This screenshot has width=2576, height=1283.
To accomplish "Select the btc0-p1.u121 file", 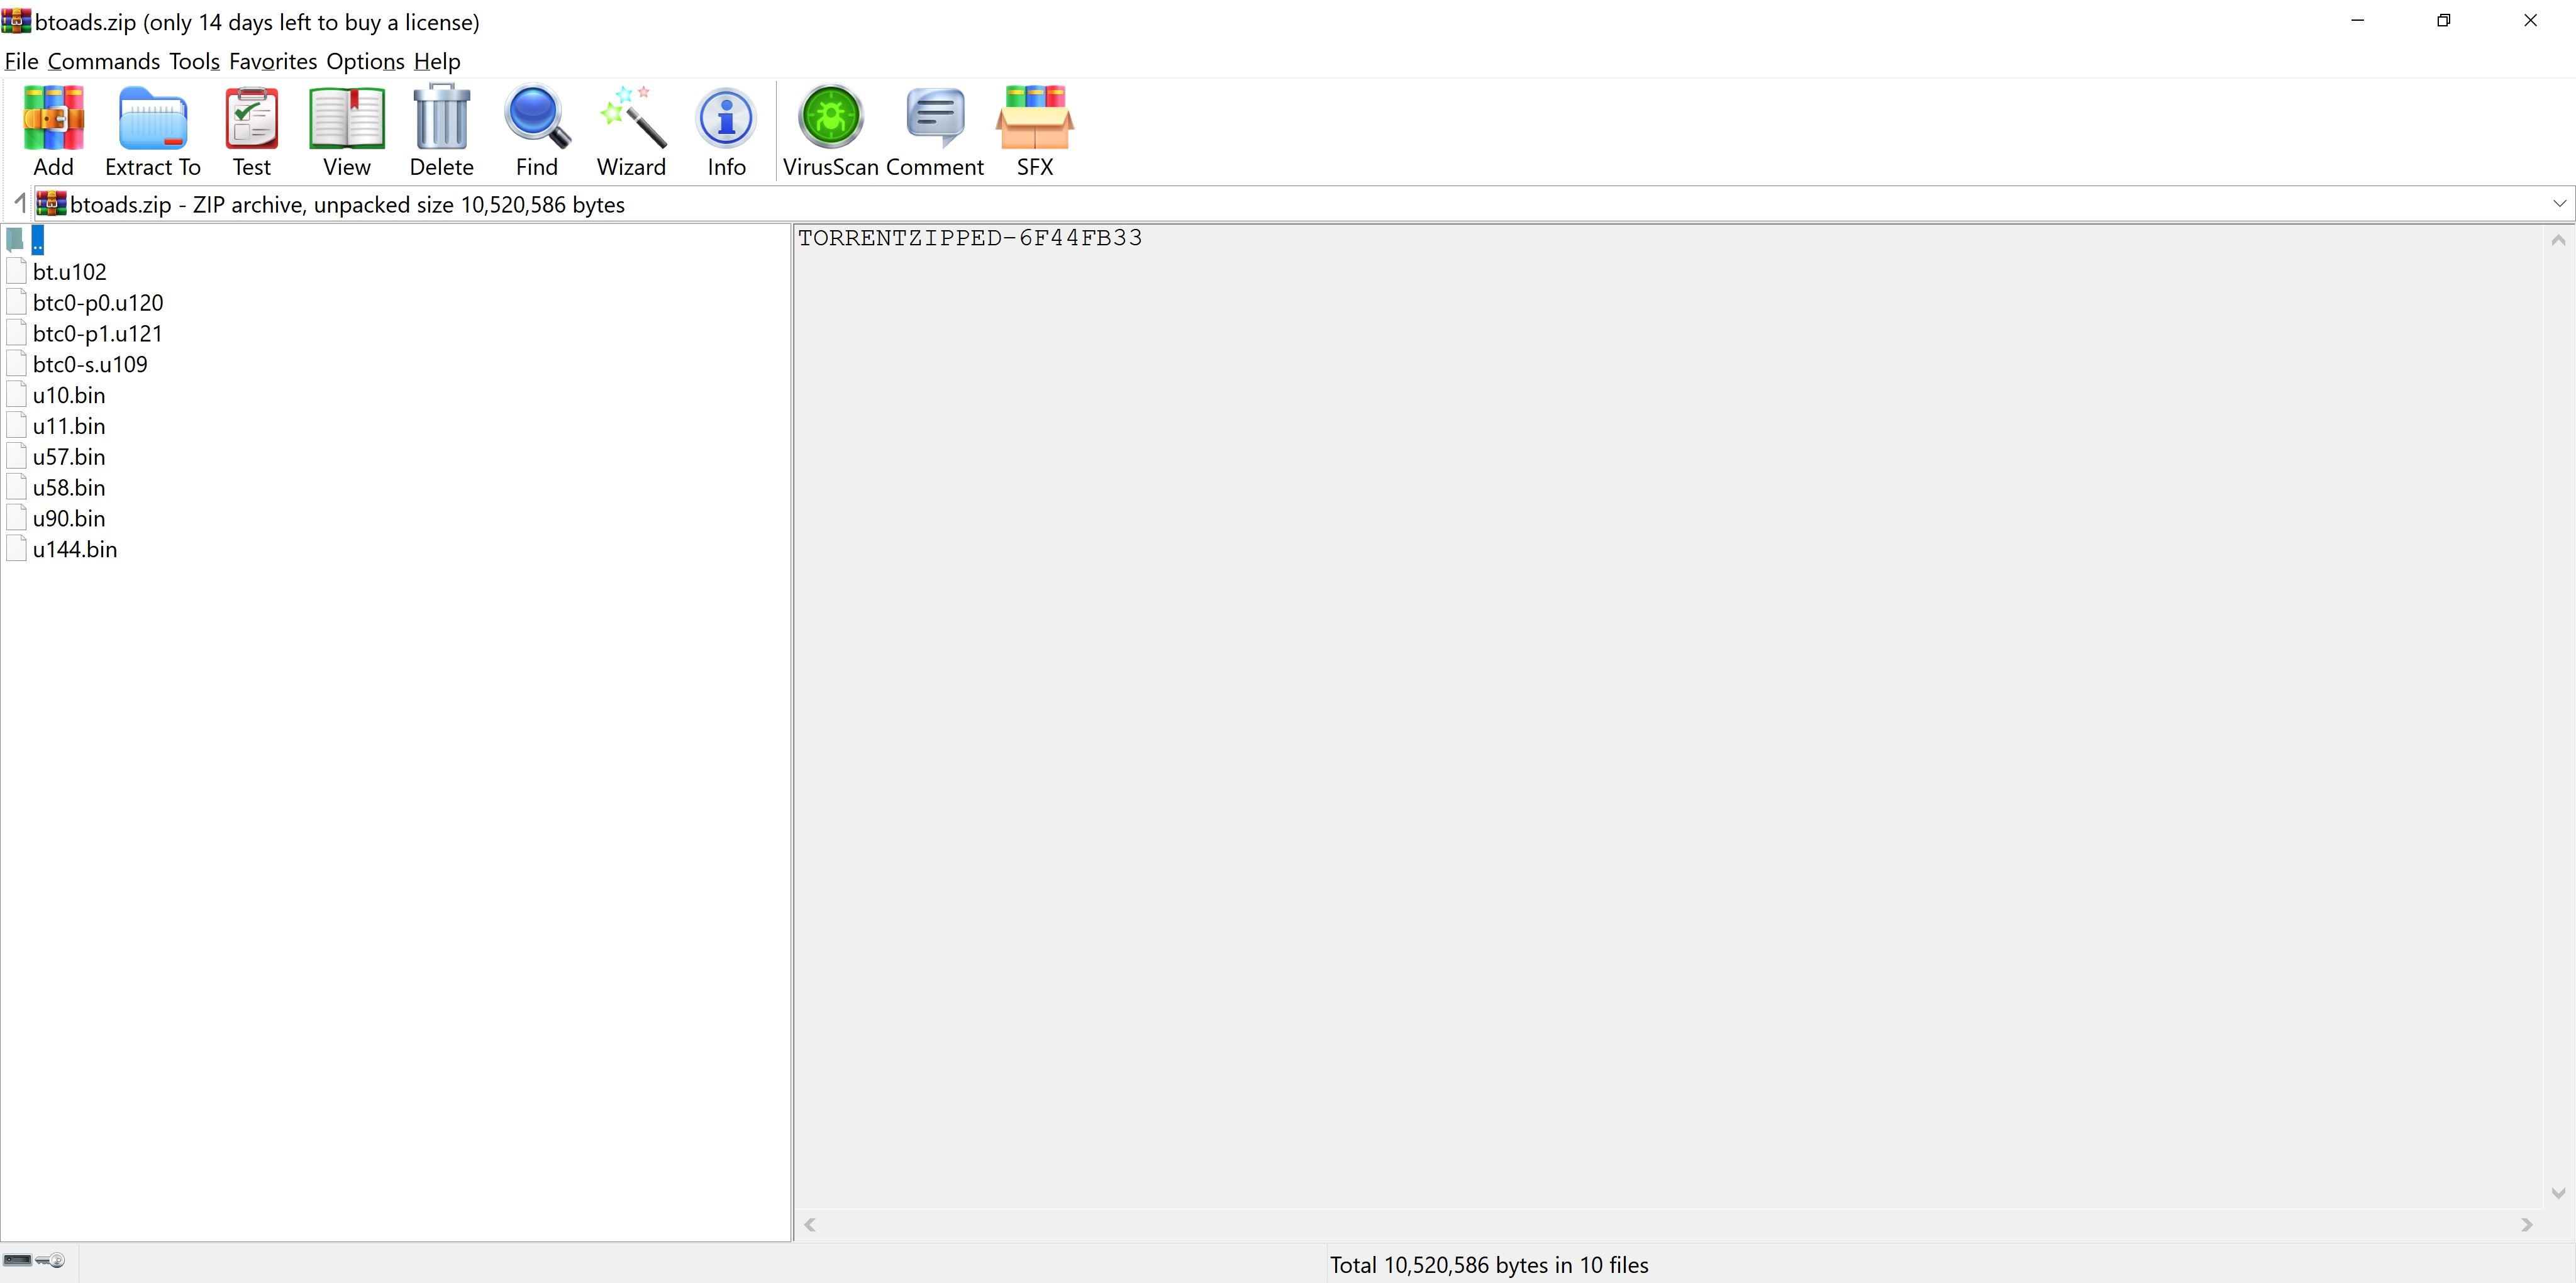I will point(97,334).
